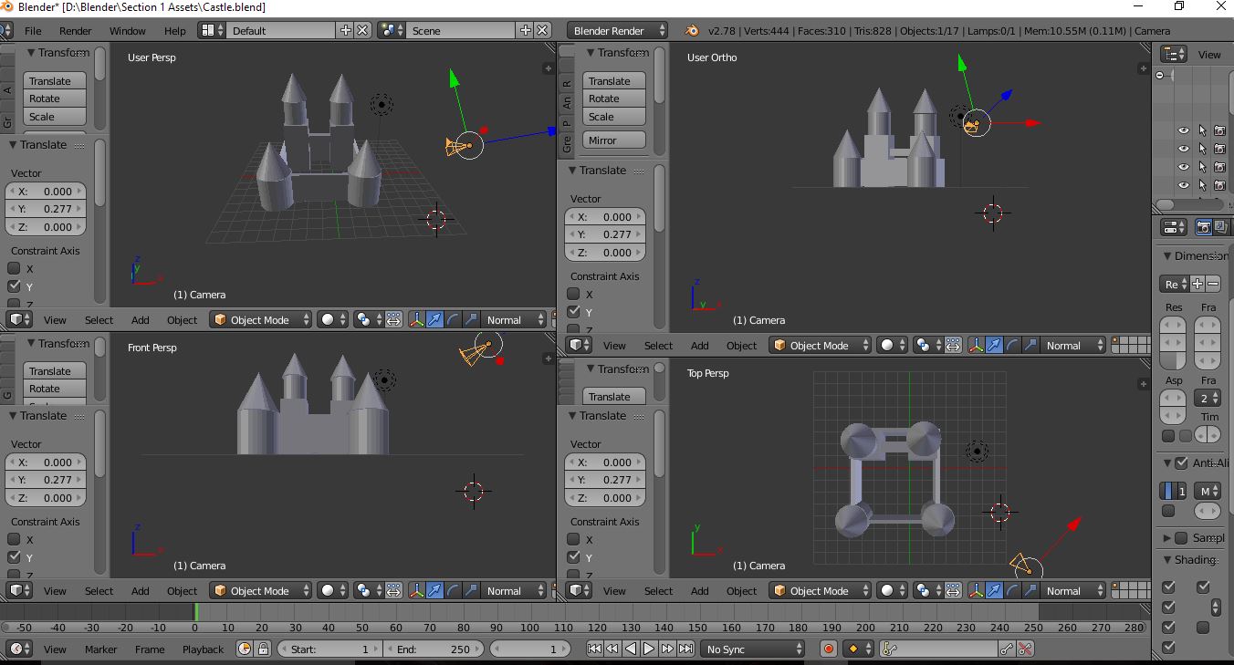Click the Mirror button in User Ortho toolbar
This screenshot has height=665, width=1234.
(x=613, y=140)
